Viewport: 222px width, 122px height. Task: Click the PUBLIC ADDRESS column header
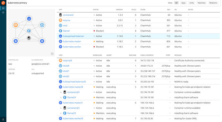pos(147,55)
